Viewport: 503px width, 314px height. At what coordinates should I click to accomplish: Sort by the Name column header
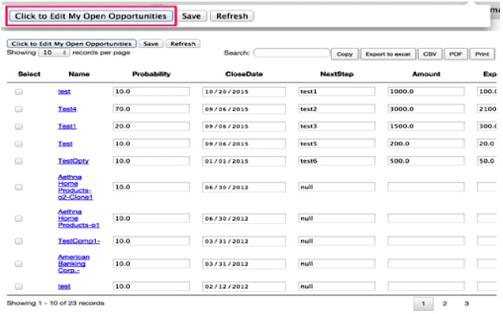pos(79,74)
